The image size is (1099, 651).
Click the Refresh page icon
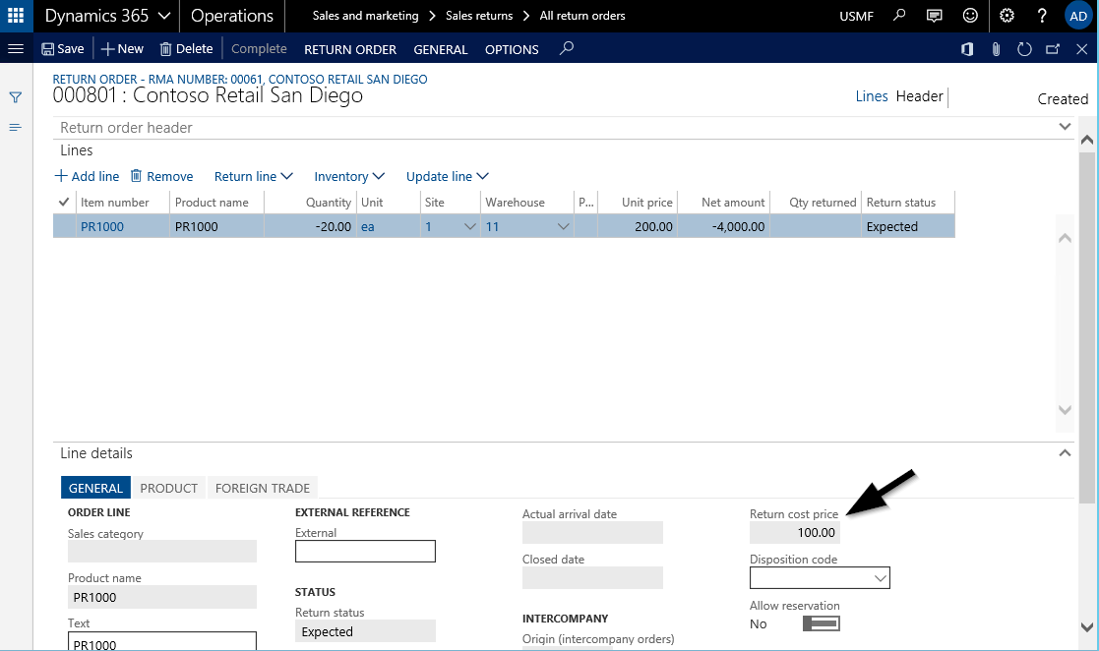pyautogui.click(x=1024, y=49)
